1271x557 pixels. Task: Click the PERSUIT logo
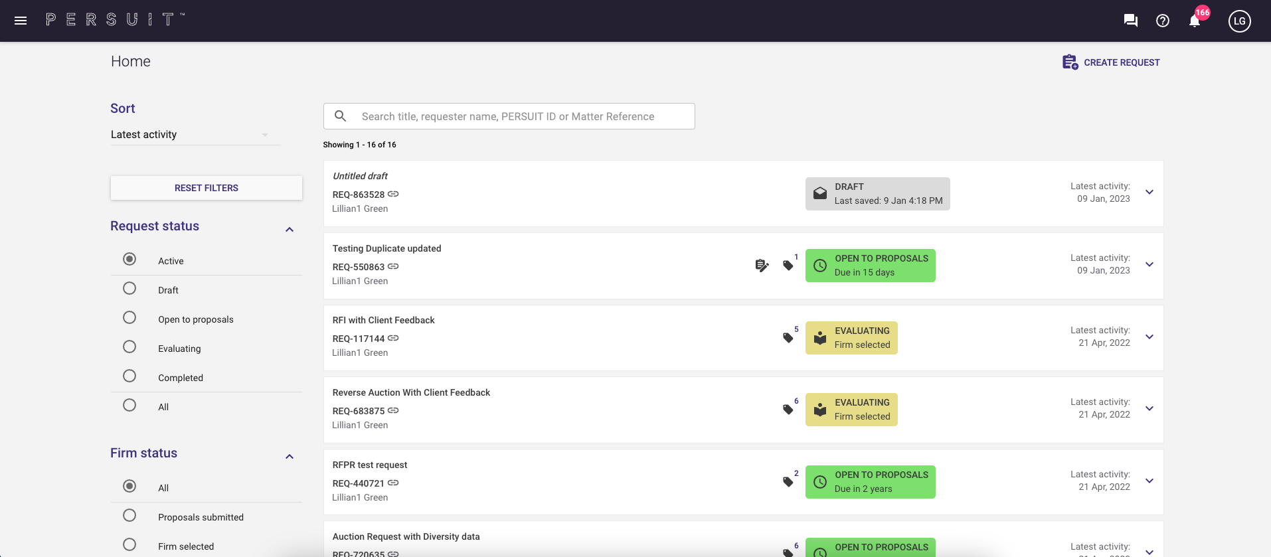click(115, 20)
